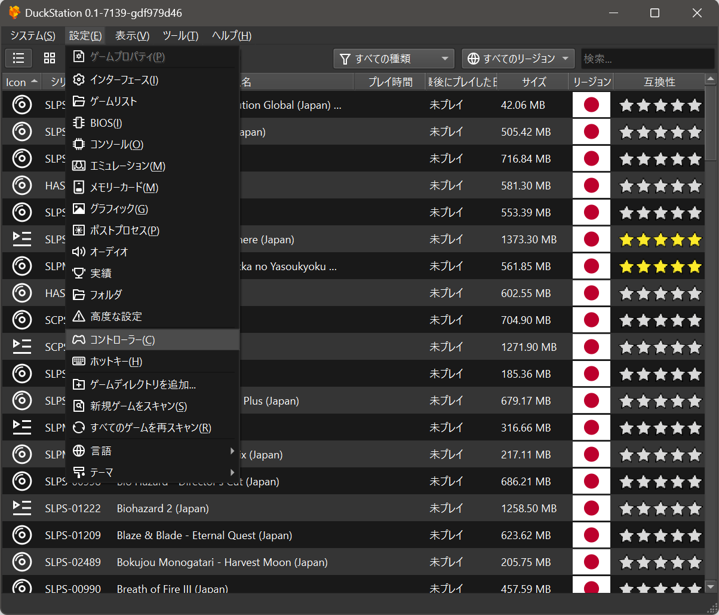Open コントローラー(C) controller settings
Screen dimensions: 719x615
[152, 339]
